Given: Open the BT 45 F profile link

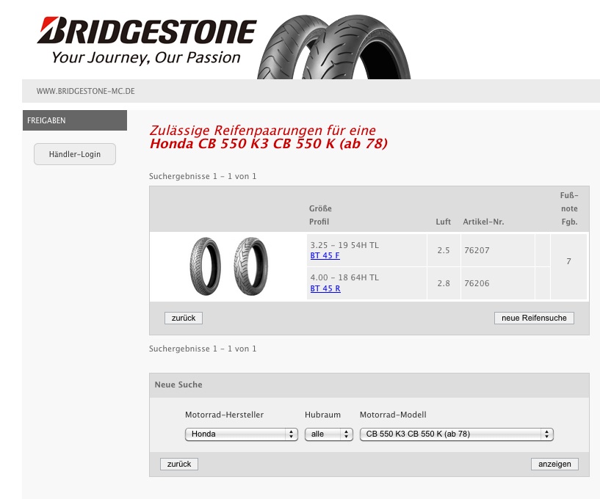Looking at the screenshot, I should pos(325,255).
